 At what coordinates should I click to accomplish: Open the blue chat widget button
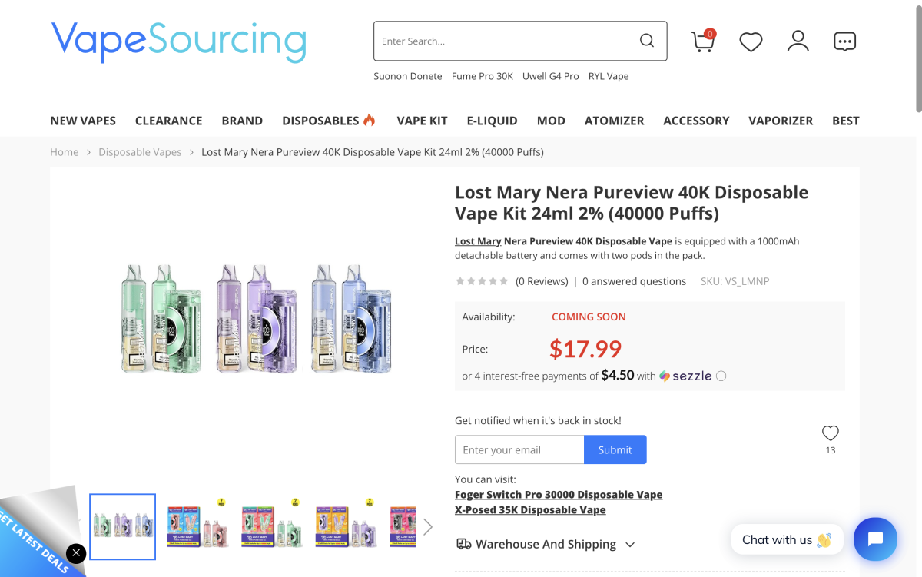click(875, 539)
